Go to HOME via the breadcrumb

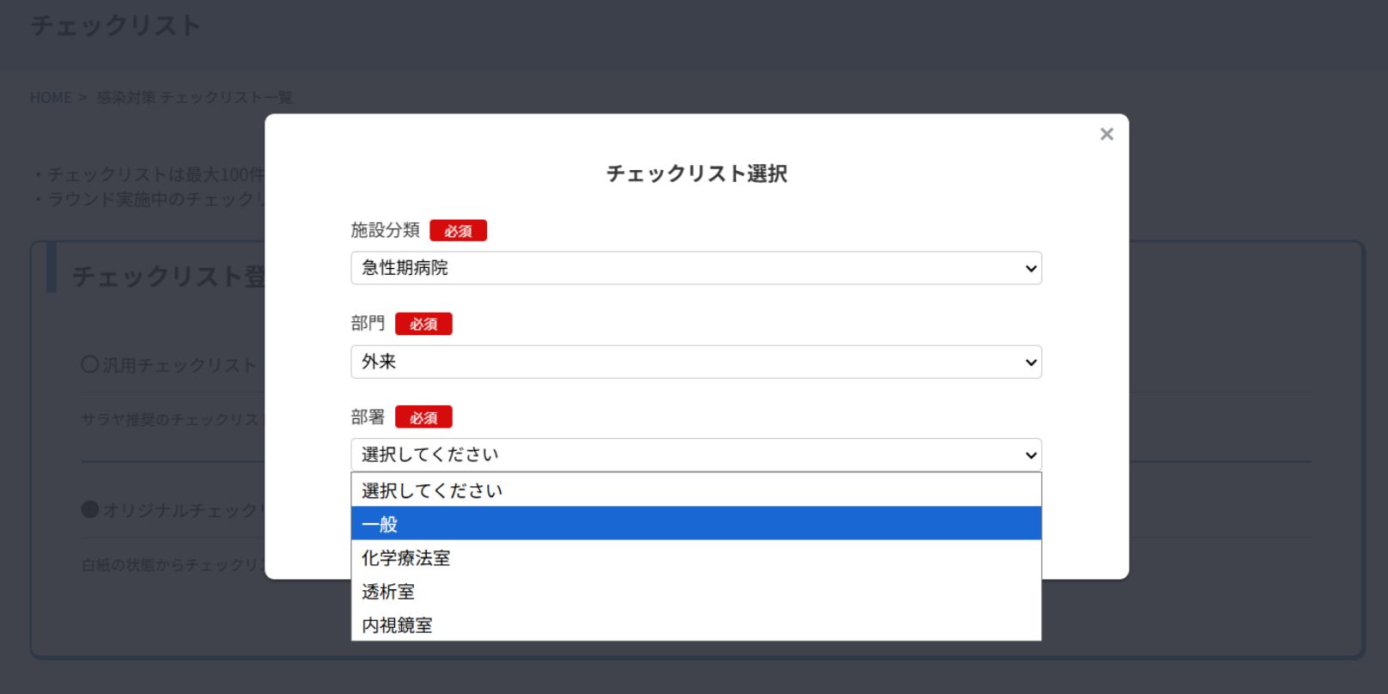point(51,98)
